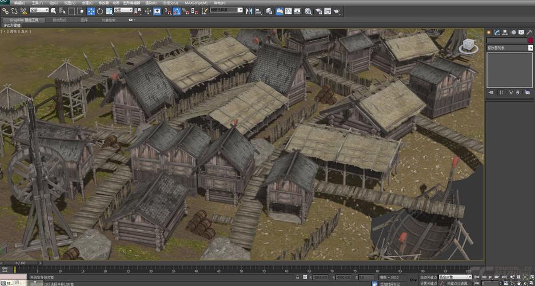
Task: Toggle pin stack under modifier list
Action: [491, 92]
